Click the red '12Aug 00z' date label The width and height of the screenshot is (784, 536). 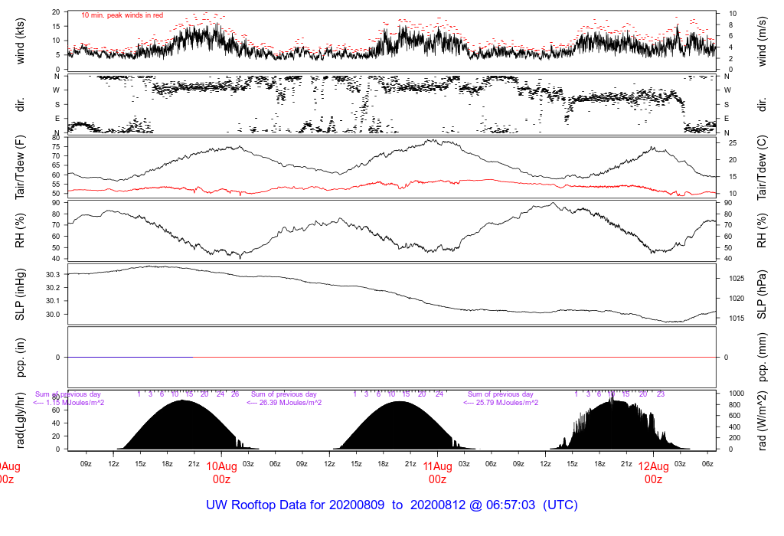654,472
